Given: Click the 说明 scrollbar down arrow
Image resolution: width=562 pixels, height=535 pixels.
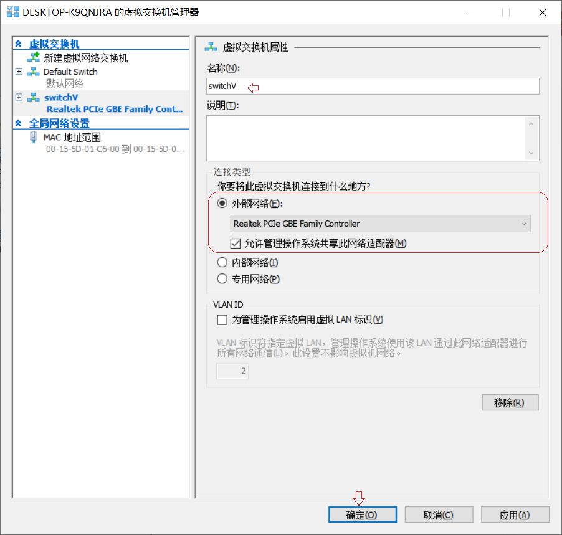Looking at the screenshot, I should pyautogui.click(x=531, y=153).
